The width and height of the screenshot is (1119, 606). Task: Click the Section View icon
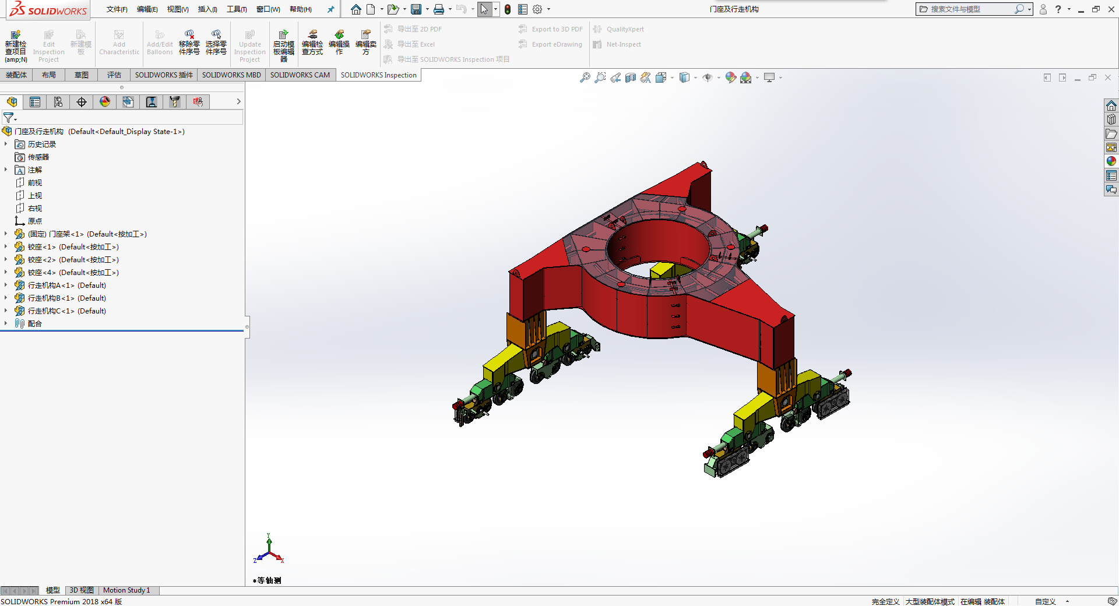[631, 77]
